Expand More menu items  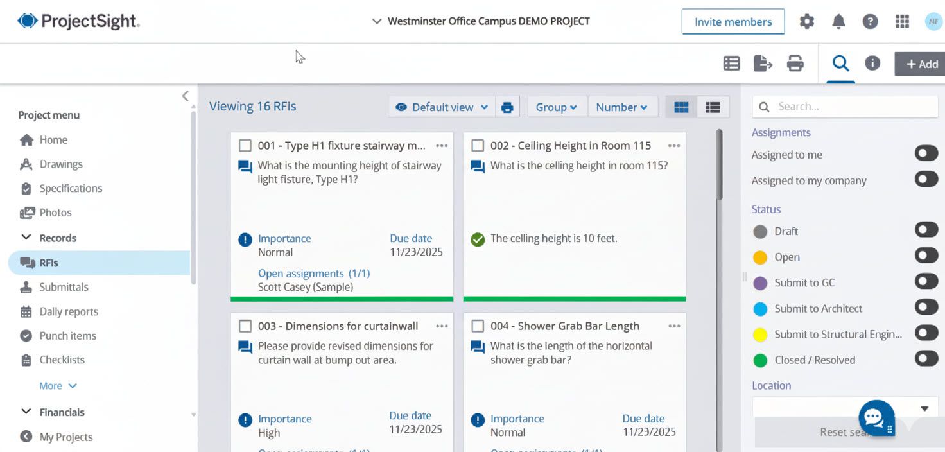point(58,386)
